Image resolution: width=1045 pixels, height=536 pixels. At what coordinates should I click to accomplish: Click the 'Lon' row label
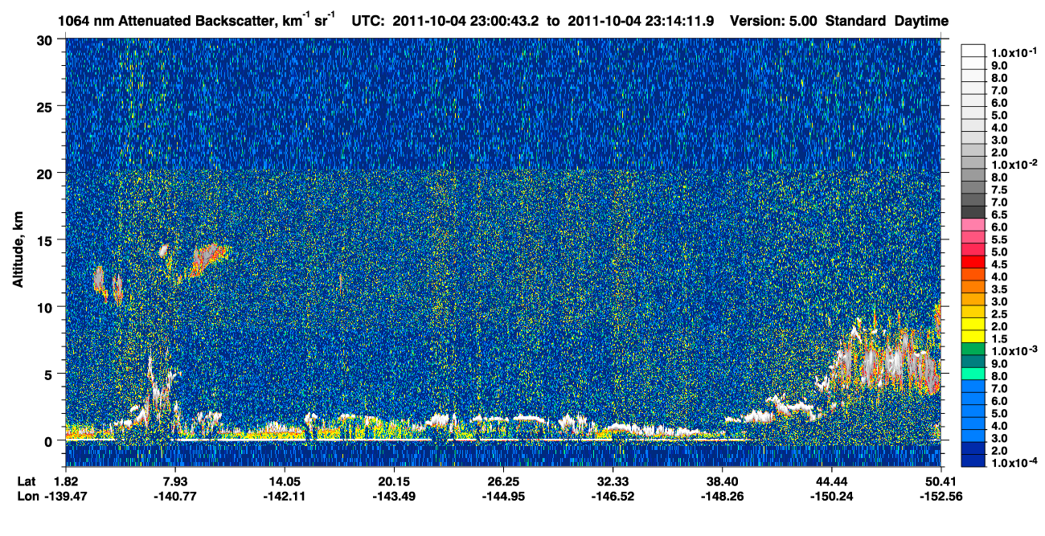[x=27, y=496]
